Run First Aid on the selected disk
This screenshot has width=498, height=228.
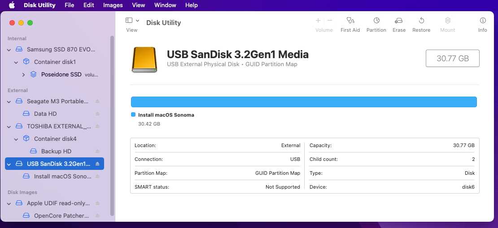pos(350,25)
